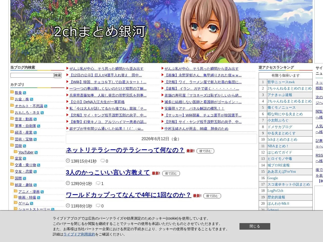Image resolution: width=323 pixels, height=242 pixels.
Task: Click folder icon beside 芸能 category
Action: coord(12,145)
